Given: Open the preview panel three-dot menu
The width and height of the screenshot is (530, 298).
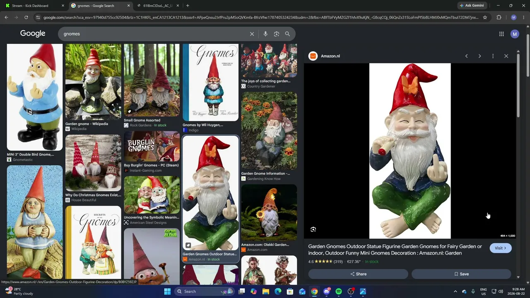Looking at the screenshot, I should click(x=493, y=56).
